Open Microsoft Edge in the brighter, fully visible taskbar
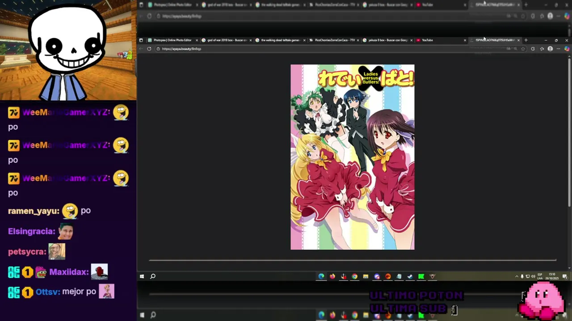This screenshot has height=321, width=572. click(321, 276)
